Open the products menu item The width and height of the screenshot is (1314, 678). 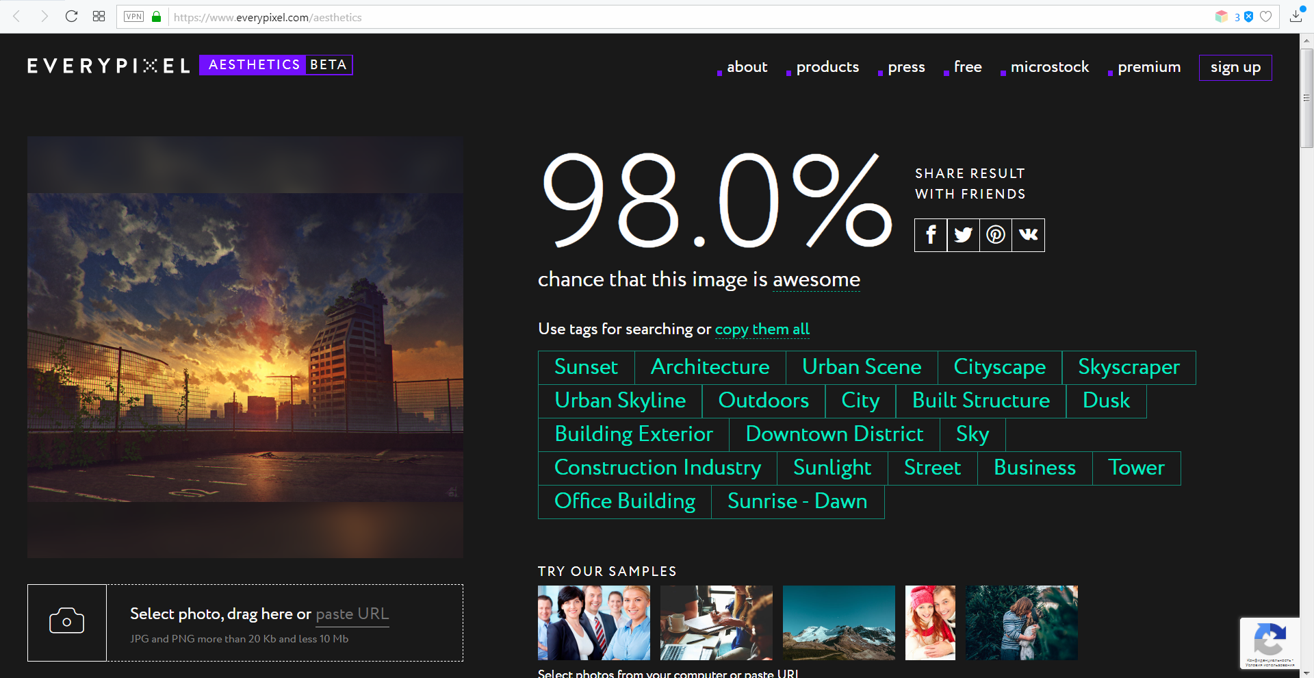click(x=827, y=67)
